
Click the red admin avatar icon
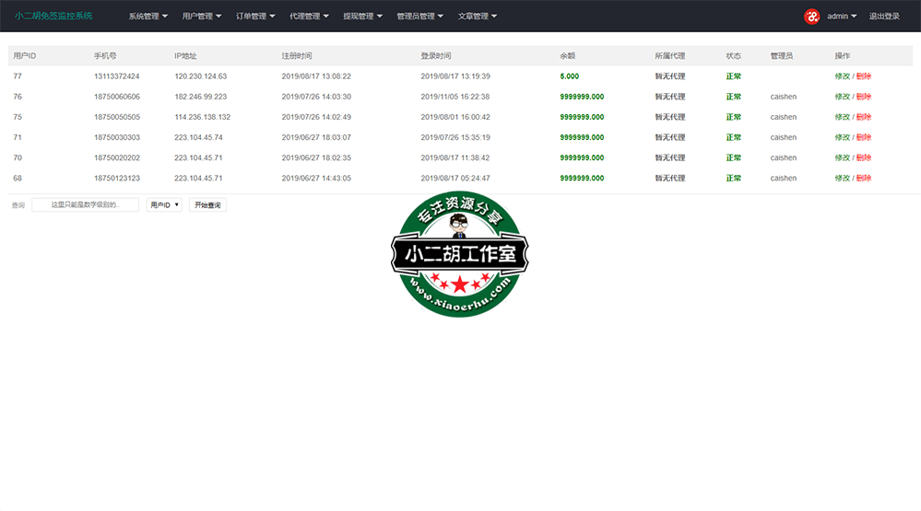[811, 16]
